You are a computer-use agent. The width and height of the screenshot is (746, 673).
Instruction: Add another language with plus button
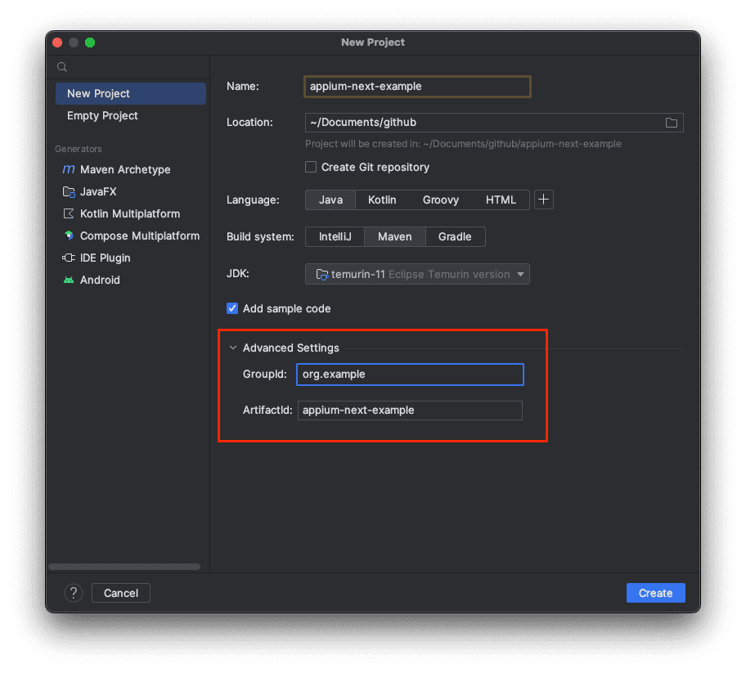(544, 200)
